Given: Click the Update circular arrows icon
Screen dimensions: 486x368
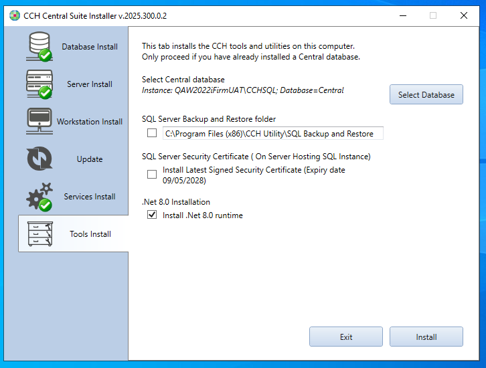Looking at the screenshot, I should click(x=39, y=159).
